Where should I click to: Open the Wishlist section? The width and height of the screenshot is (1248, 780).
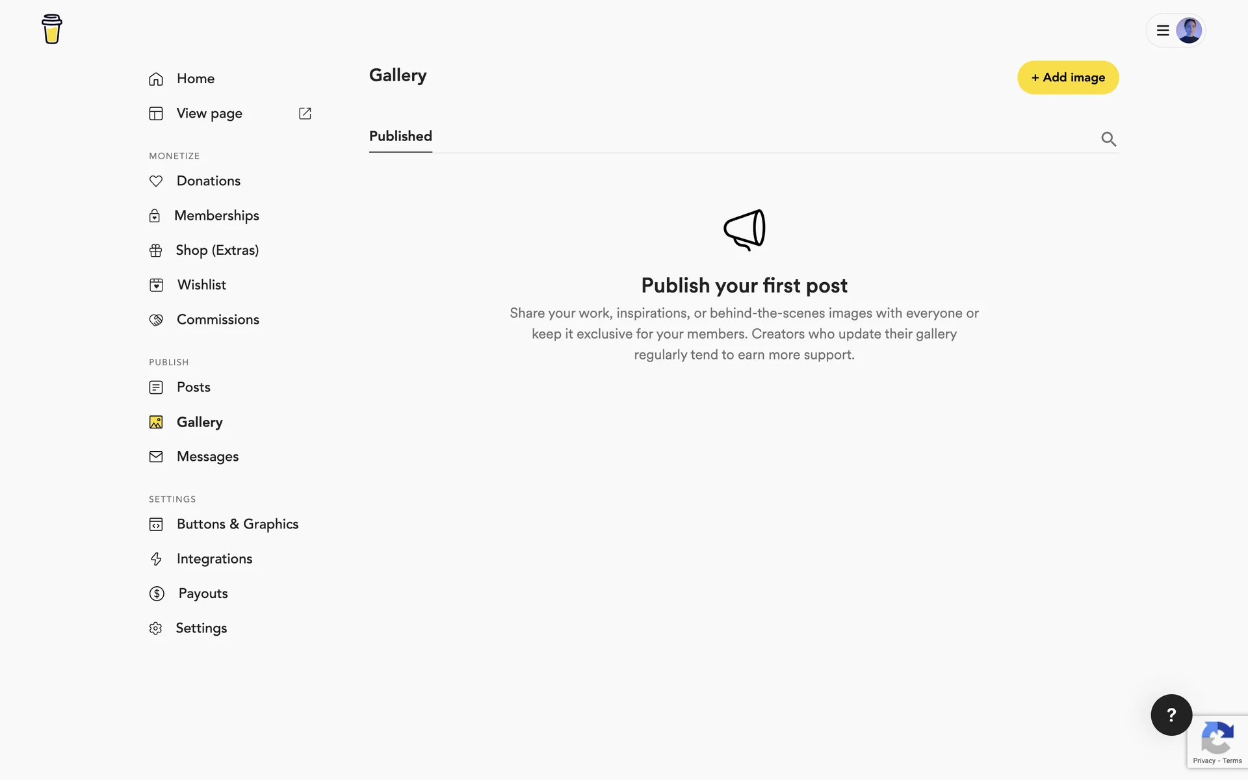point(201,285)
